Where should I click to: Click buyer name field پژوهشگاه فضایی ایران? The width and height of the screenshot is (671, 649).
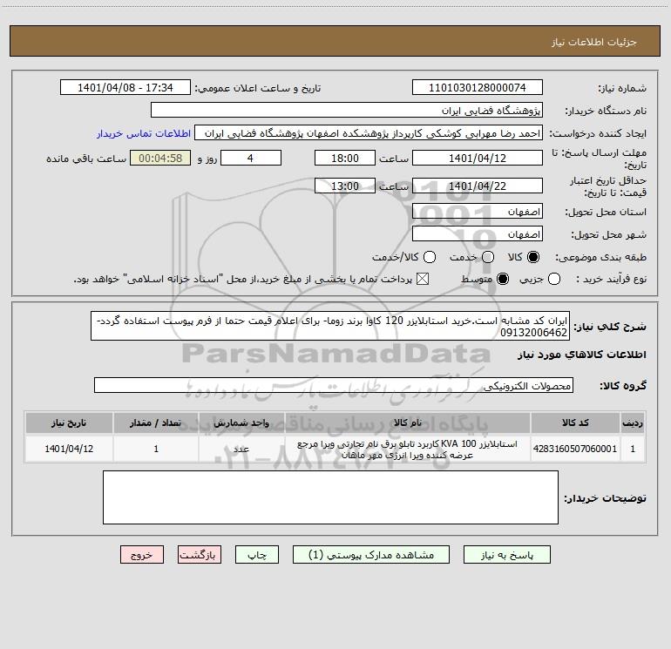(x=347, y=111)
